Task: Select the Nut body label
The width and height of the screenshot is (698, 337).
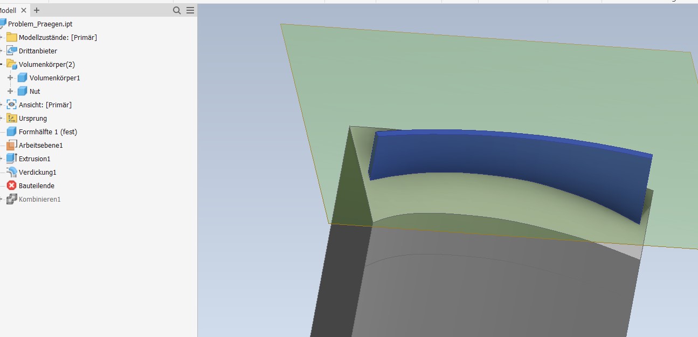Action: point(35,91)
